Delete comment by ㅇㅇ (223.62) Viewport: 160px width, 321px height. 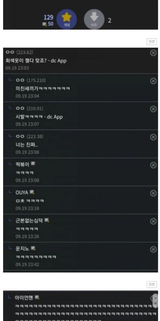(153, 53)
